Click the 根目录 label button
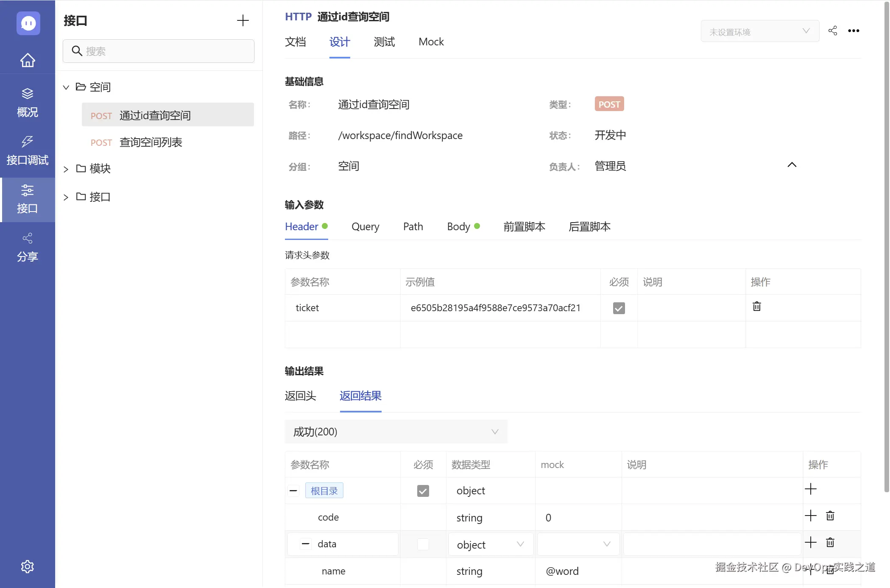The image size is (890, 588). pos(324,490)
